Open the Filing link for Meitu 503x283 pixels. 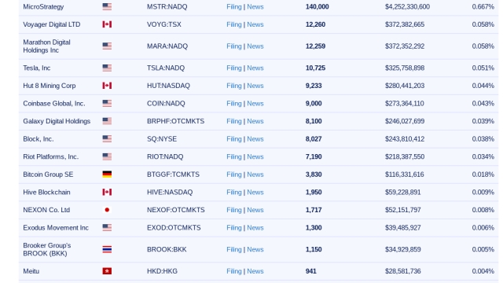pos(234,271)
